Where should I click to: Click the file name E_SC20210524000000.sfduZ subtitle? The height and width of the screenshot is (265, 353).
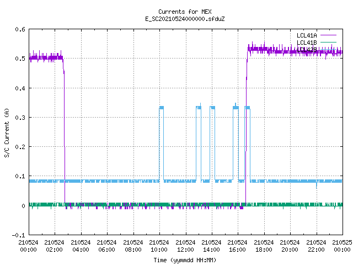pyautogui.click(x=185, y=19)
